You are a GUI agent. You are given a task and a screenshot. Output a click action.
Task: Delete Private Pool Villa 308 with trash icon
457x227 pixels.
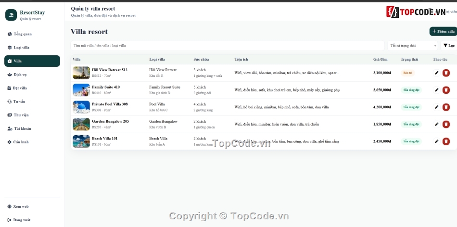[446, 107]
